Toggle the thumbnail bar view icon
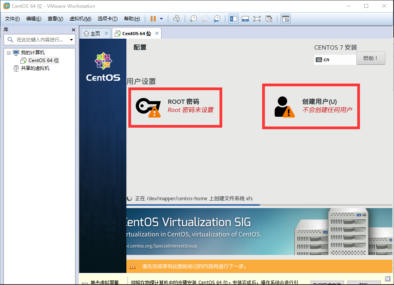Screen dimensions: 394x285 [x=245, y=19]
